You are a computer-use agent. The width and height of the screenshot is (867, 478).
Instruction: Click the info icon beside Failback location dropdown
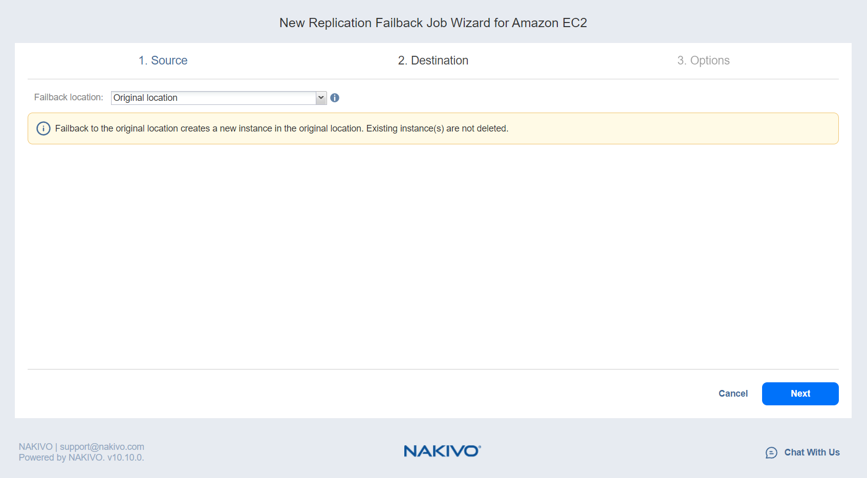click(x=335, y=98)
